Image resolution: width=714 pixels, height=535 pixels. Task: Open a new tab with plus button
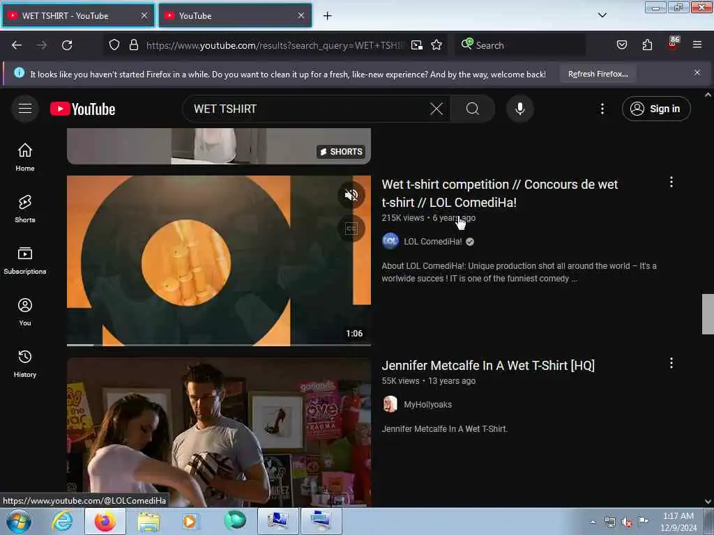tap(328, 16)
